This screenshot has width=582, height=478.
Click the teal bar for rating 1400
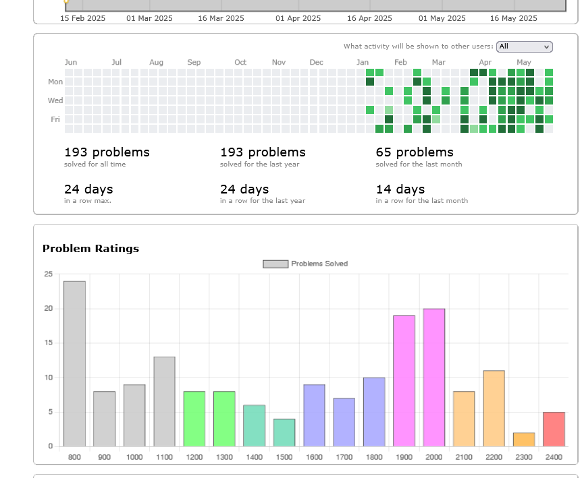pyautogui.click(x=255, y=425)
